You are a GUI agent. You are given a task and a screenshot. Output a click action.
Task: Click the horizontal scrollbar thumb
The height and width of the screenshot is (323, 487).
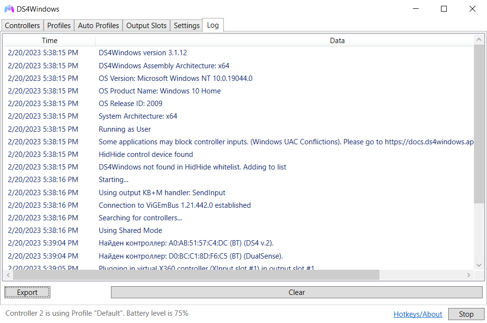pos(196,275)
